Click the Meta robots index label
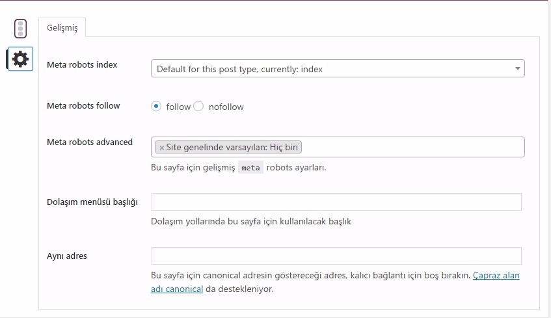The image size is (551, 318). point(82,64)
